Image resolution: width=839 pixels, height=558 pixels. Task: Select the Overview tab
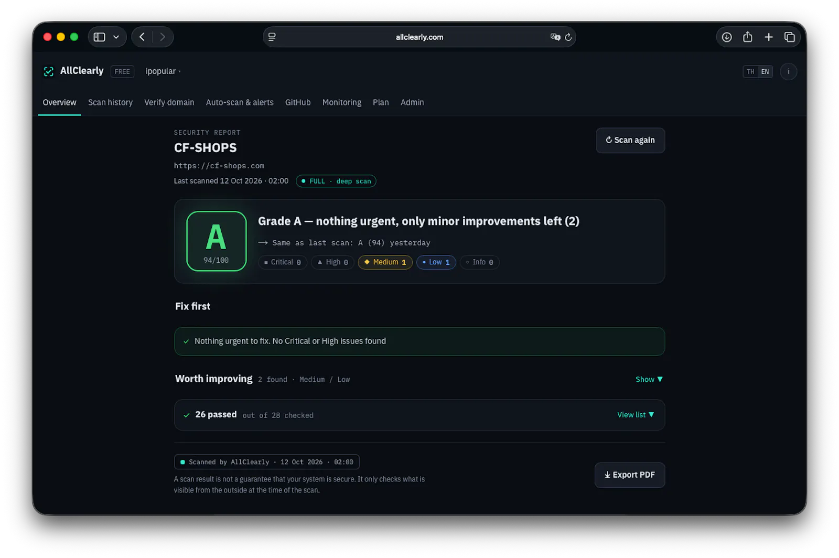click(59, 102)
